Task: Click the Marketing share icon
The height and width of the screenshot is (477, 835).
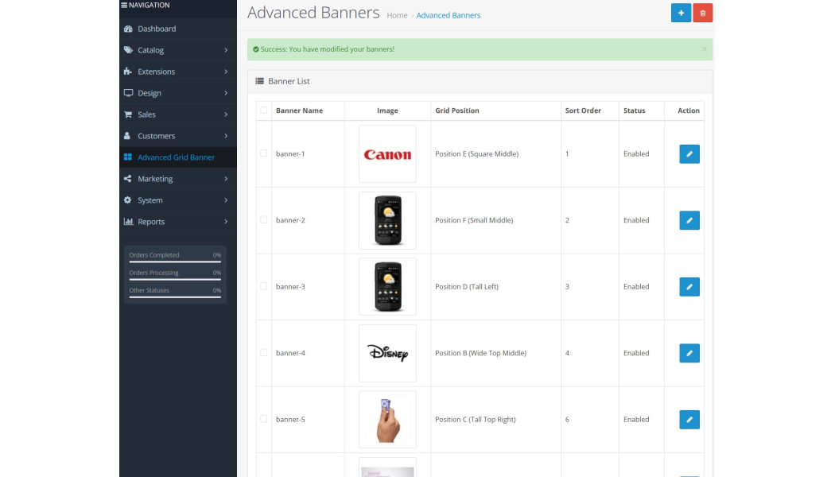Action: click(128, 178)
